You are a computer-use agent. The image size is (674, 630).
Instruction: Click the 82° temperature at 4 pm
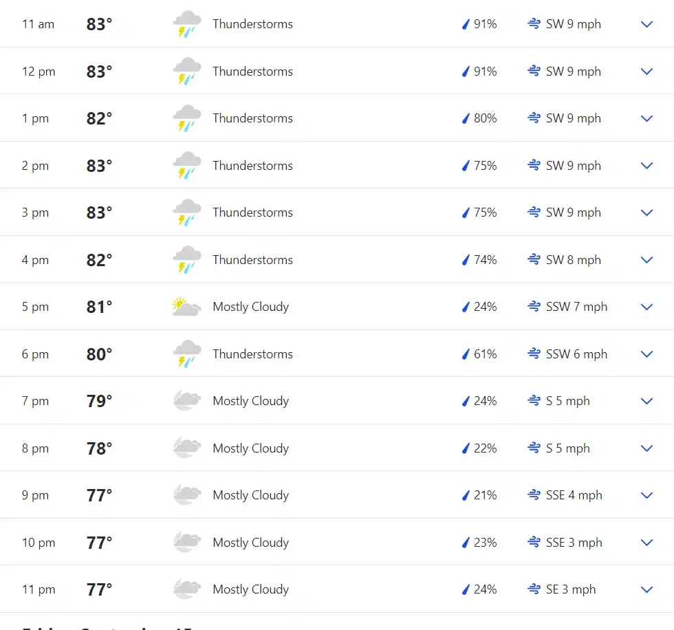coord(99,260)
